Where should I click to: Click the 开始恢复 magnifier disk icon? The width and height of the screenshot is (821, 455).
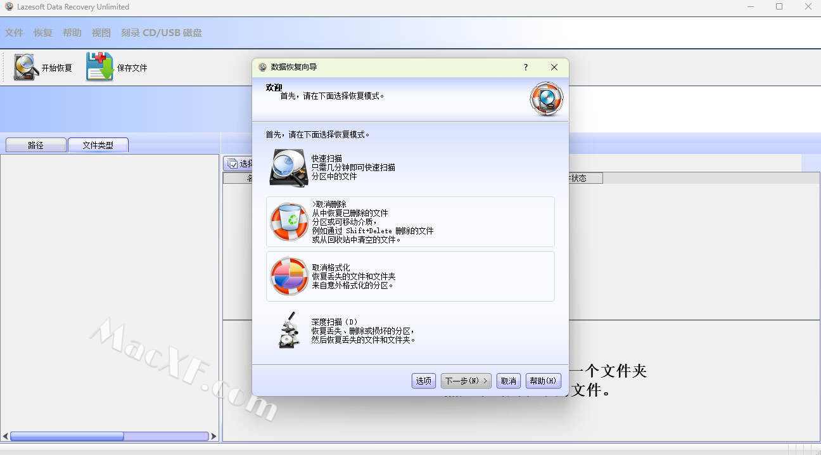(26, 67)
